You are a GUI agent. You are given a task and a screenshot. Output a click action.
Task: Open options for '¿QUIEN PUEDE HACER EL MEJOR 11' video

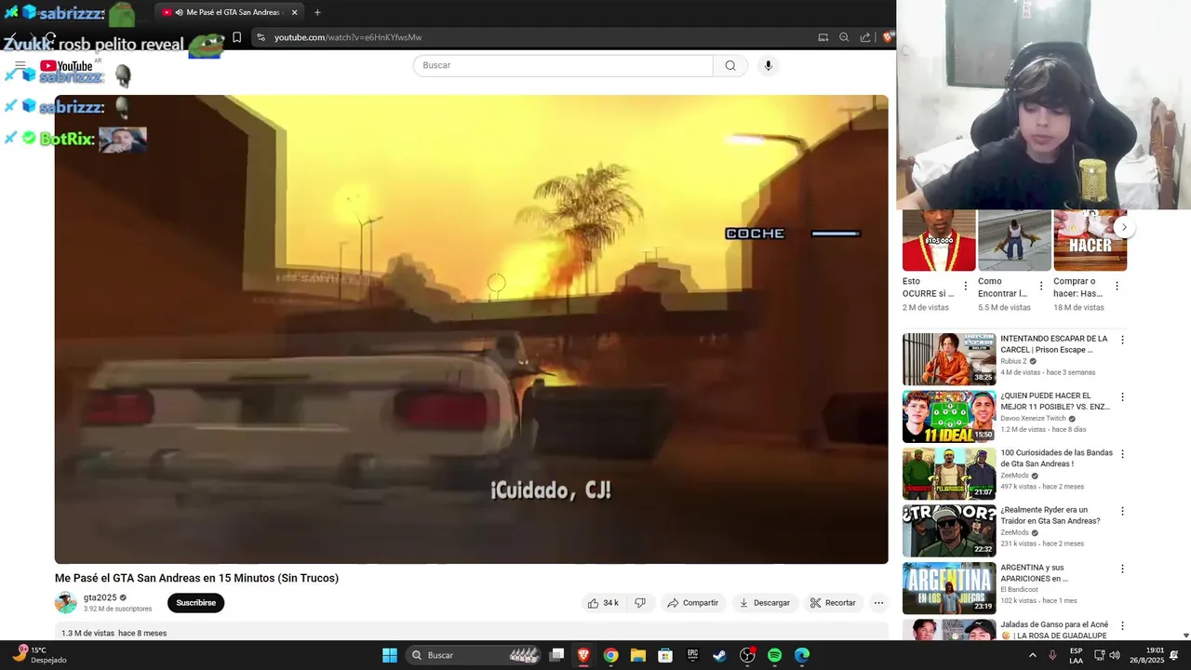(x=1122, y=396)
